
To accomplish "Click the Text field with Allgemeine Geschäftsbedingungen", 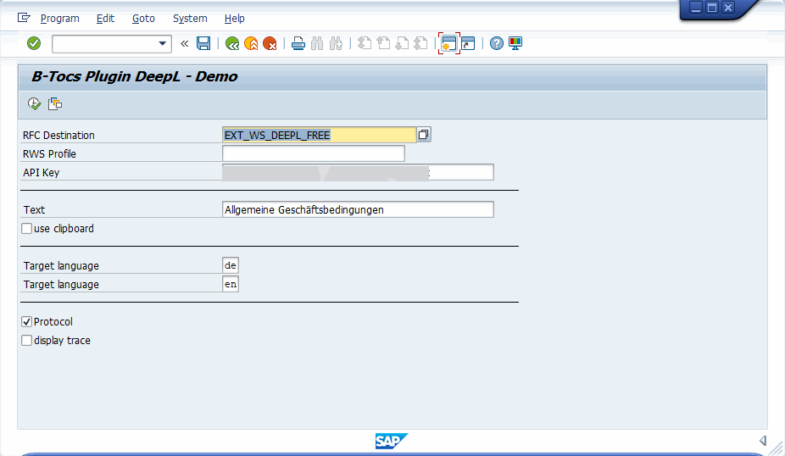I will tap(358, 209).
